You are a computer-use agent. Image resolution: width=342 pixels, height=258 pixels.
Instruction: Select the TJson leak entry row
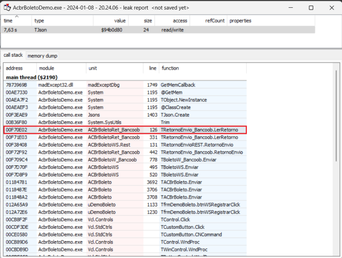tap(158, 30)
